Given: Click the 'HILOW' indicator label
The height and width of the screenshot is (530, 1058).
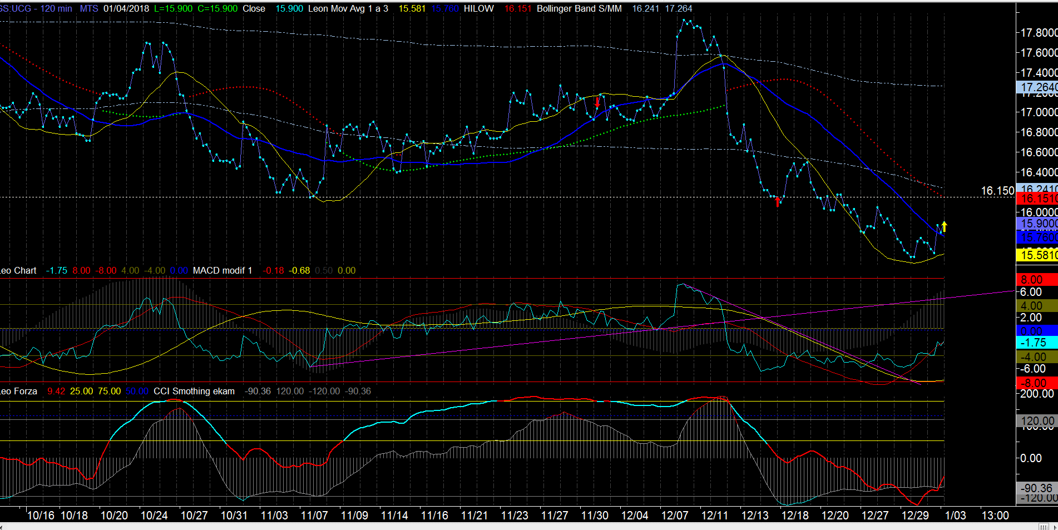Looking at the screenshot, I should (479, 8).
